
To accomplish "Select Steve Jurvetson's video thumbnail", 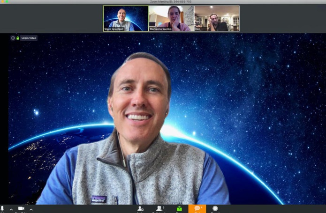I will pyautogui.click(x=125, y=18).
